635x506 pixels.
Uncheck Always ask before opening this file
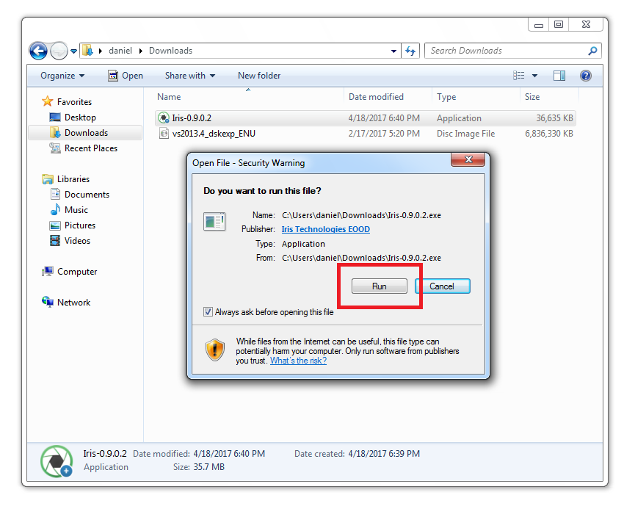tap(208, 312)
